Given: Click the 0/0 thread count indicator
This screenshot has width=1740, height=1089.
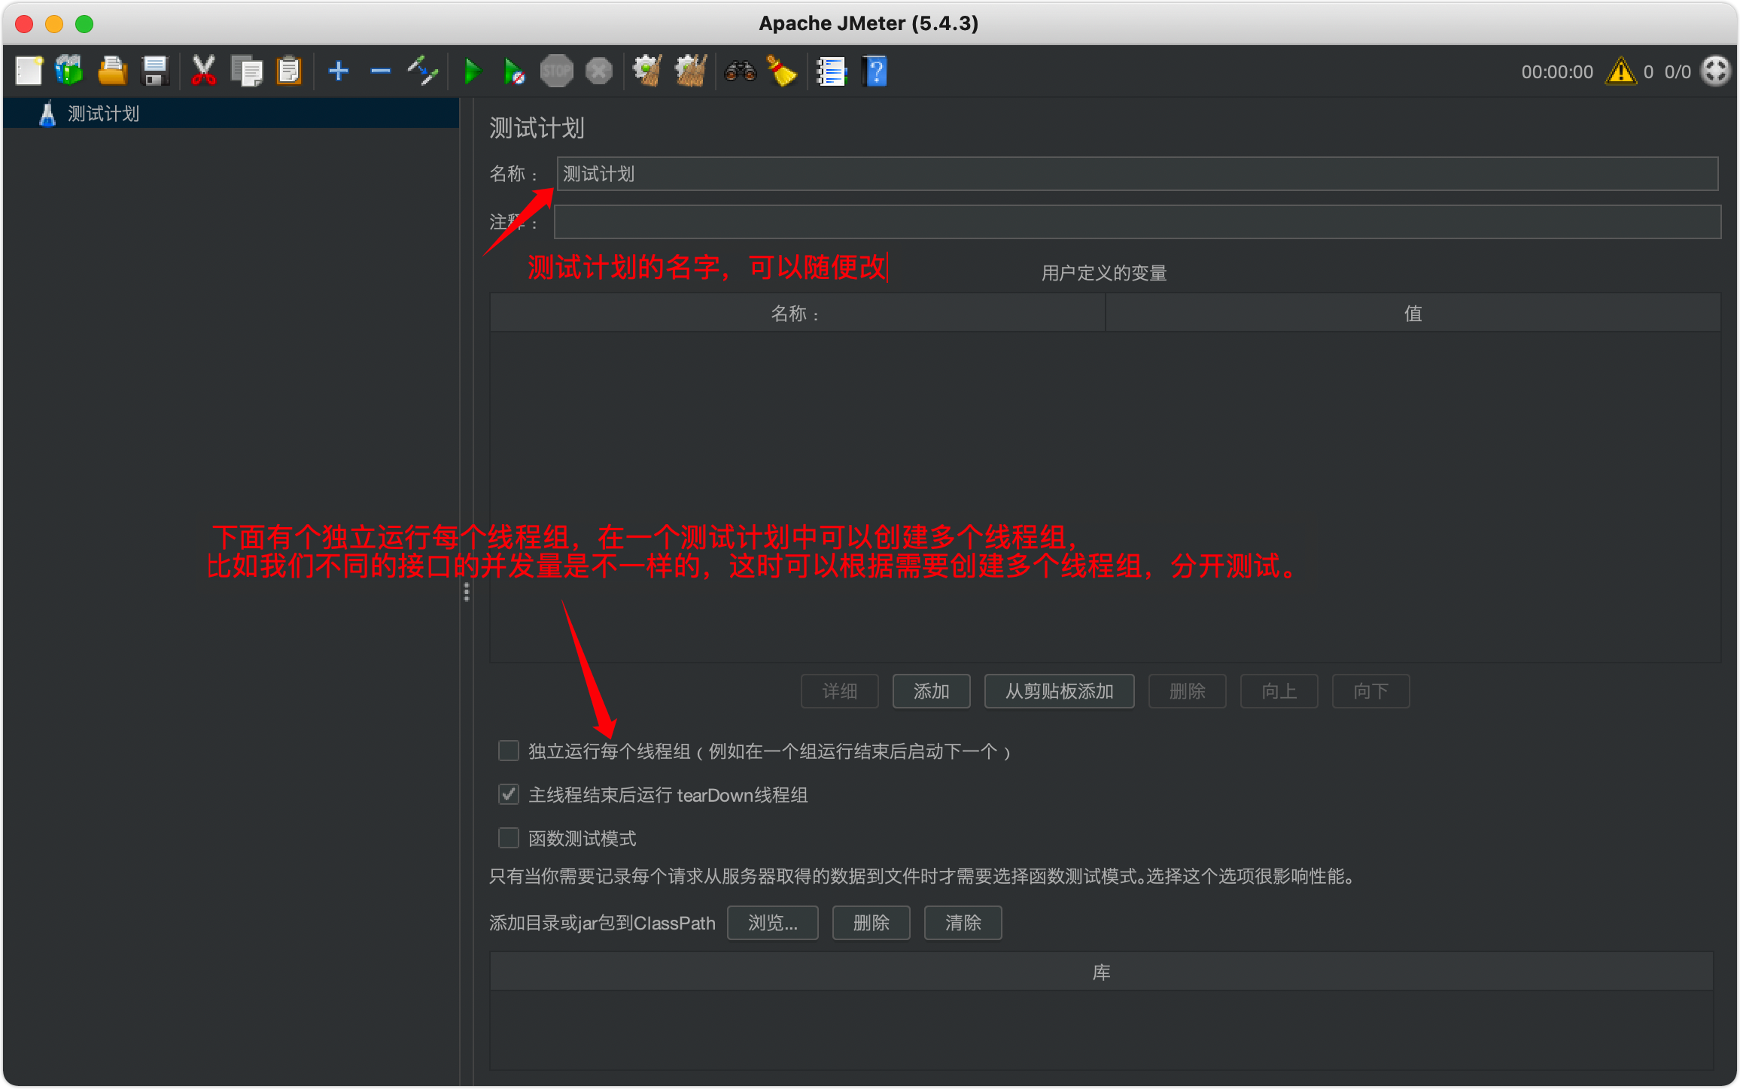Looking at the screenshot, I should point(1678,71).
